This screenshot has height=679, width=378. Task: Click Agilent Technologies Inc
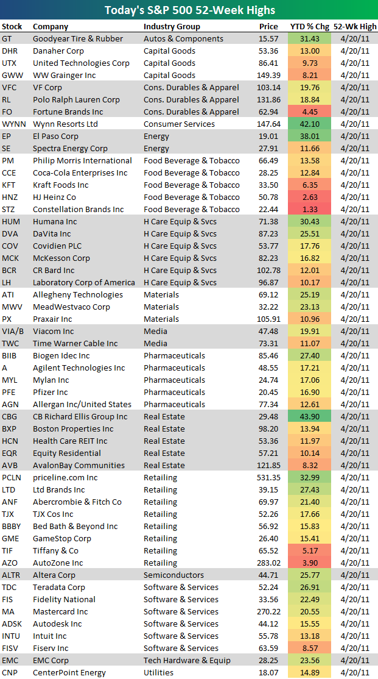point(79,367)
